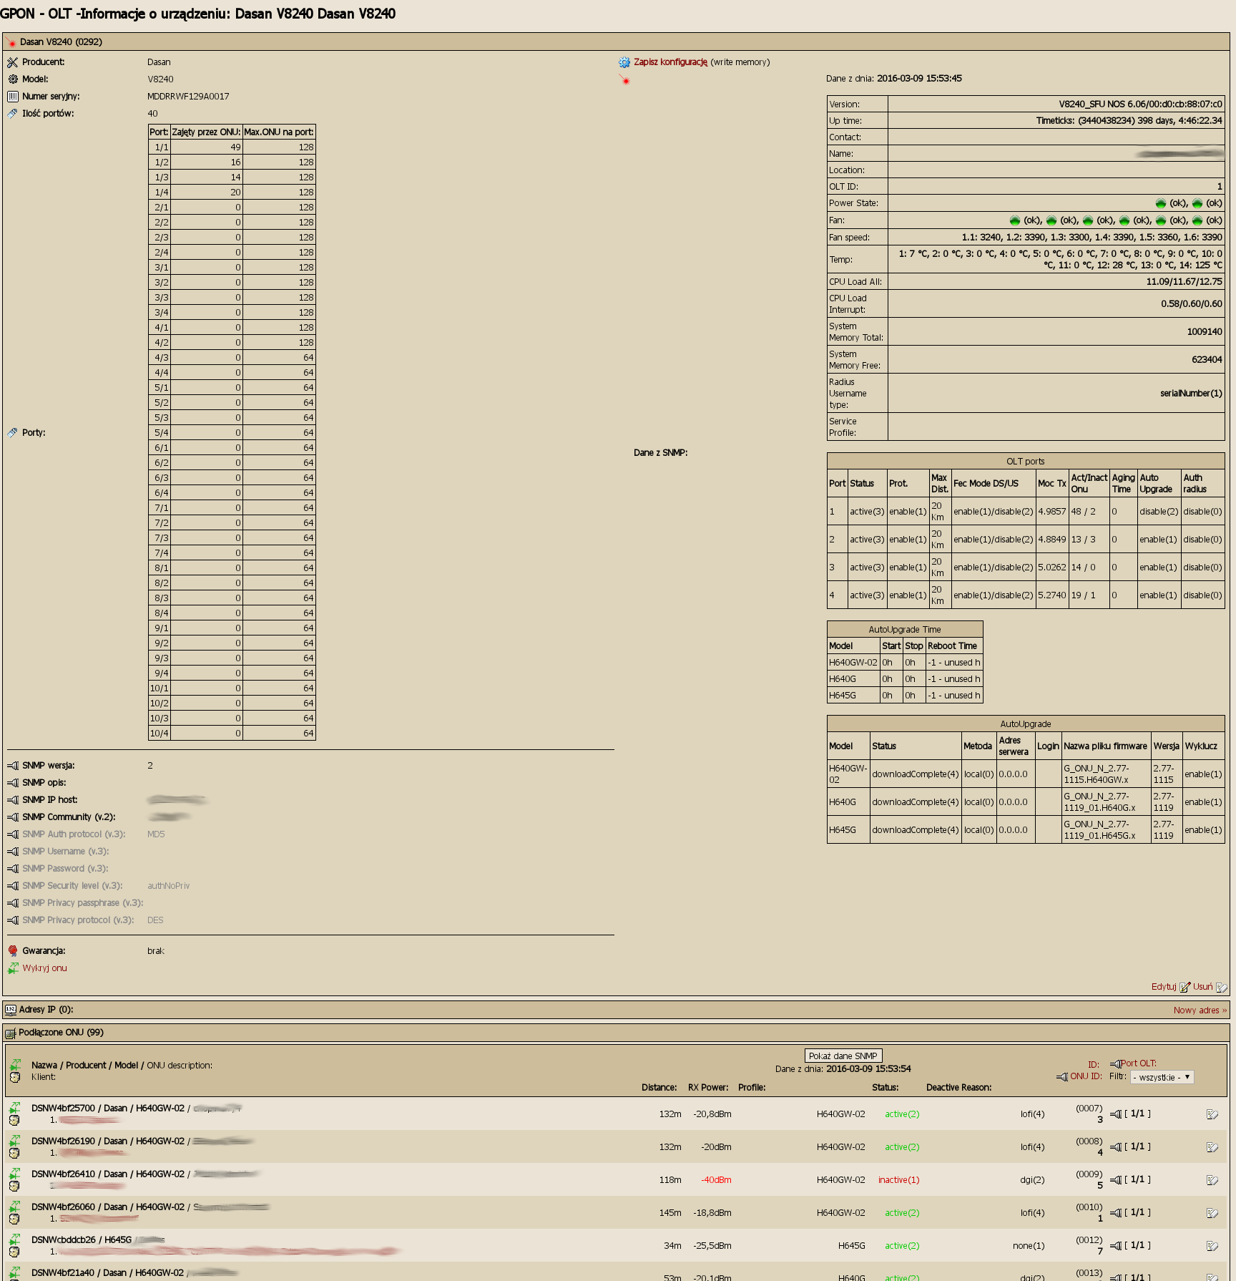
Task: Click the icon beside SNMP wersja
Action: (x=13, y=766)
